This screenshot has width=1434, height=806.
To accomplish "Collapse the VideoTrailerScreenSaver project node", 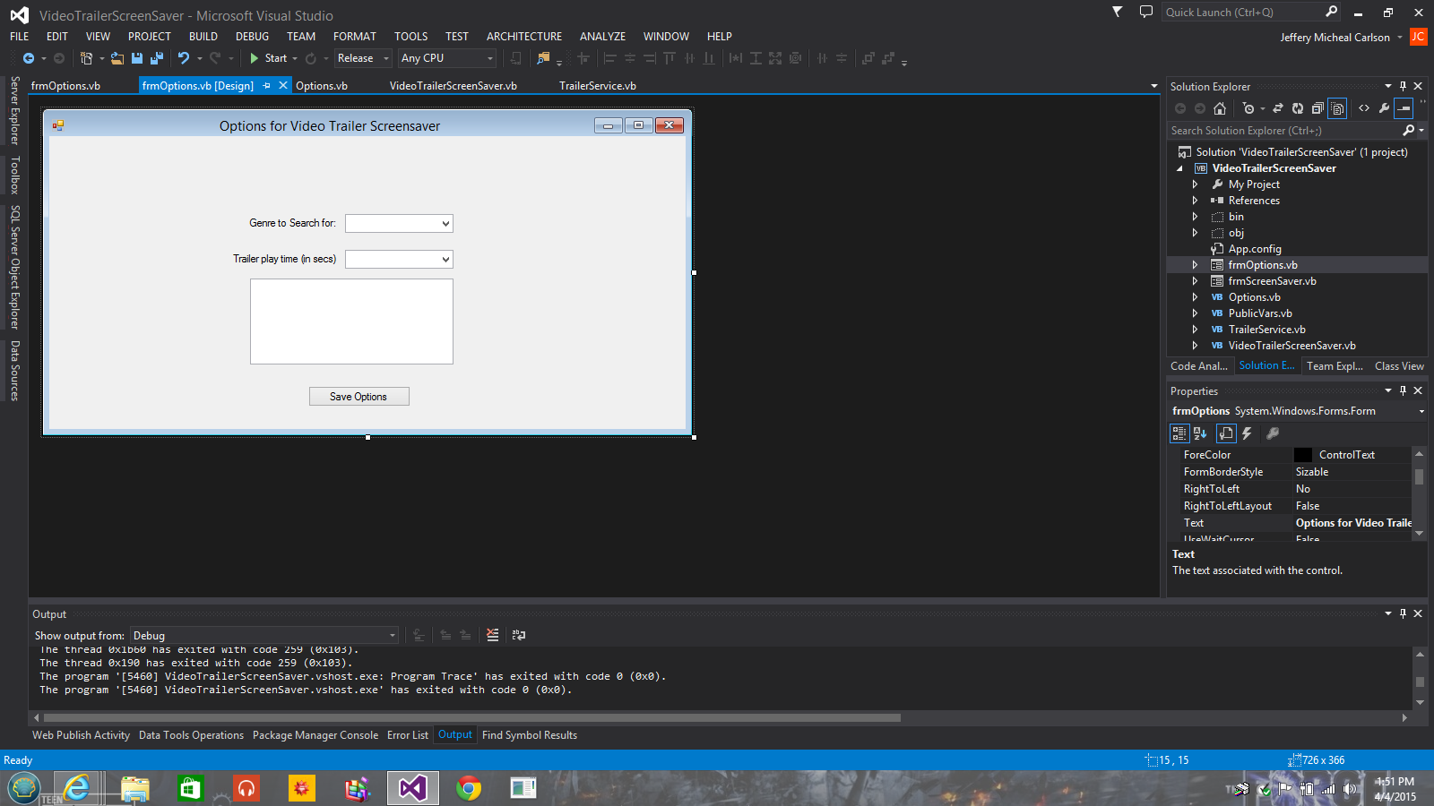I will [1179, 168].
